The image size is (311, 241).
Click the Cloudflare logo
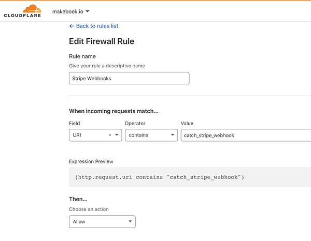click(x=23, y=11)
